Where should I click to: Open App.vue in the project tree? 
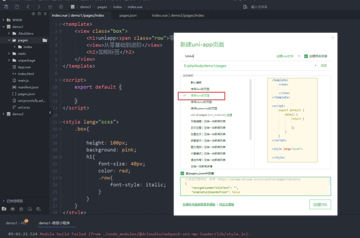24,67
